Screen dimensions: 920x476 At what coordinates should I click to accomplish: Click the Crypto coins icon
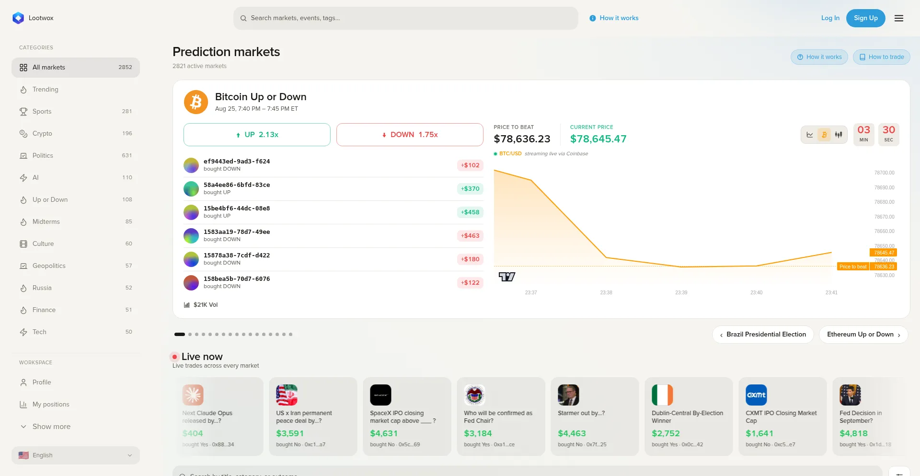pyautogui.click(x=23, y=134)
